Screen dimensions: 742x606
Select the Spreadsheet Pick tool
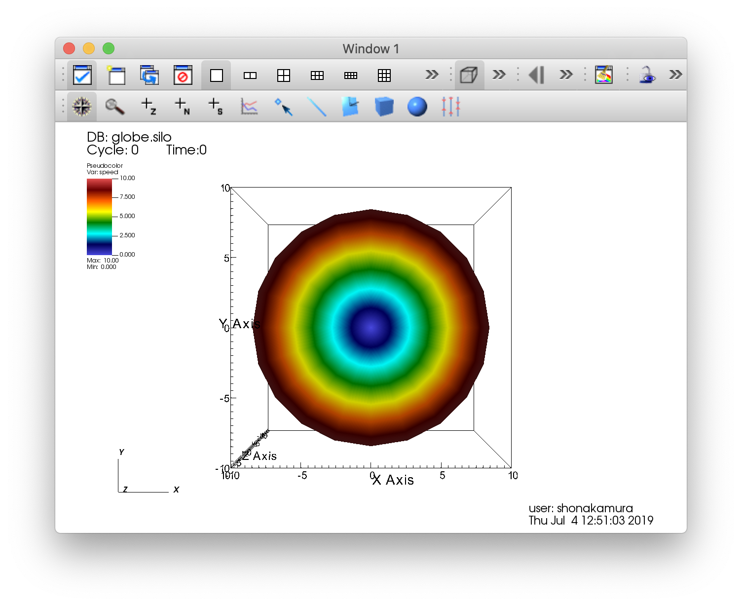pos(216,107)
